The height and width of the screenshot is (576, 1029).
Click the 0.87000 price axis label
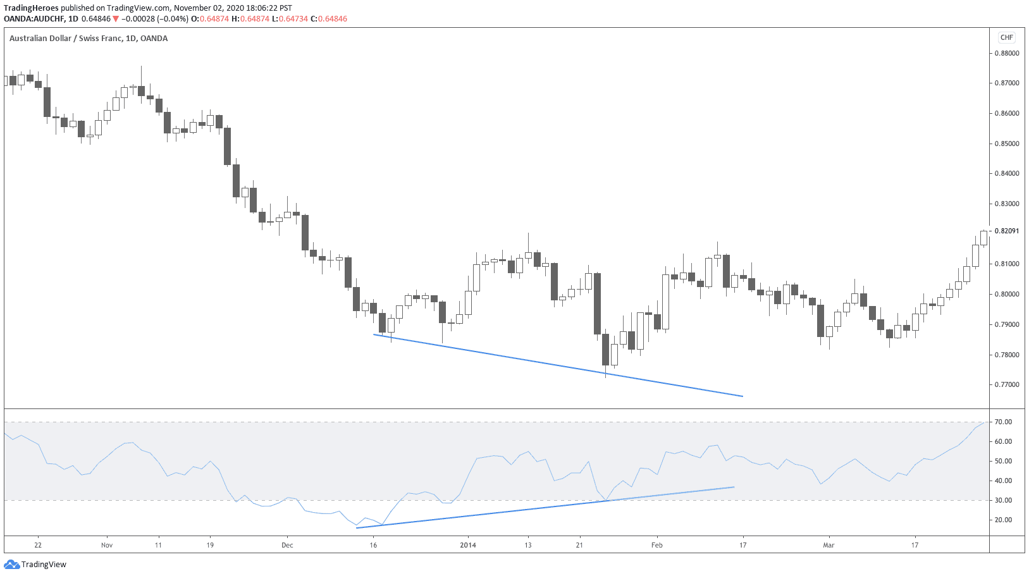[1007, 83]
